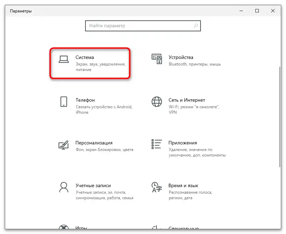Click 'Фон, экран блокировки, цвета' description

[x=104, y=150]
